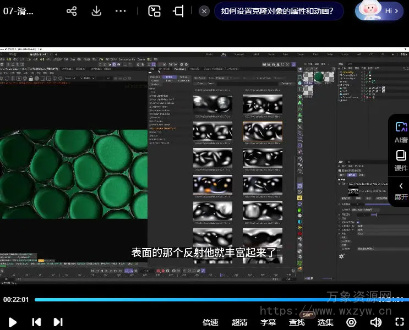Open the AI看 side panel
409x330 pixels.
point(401,133)
